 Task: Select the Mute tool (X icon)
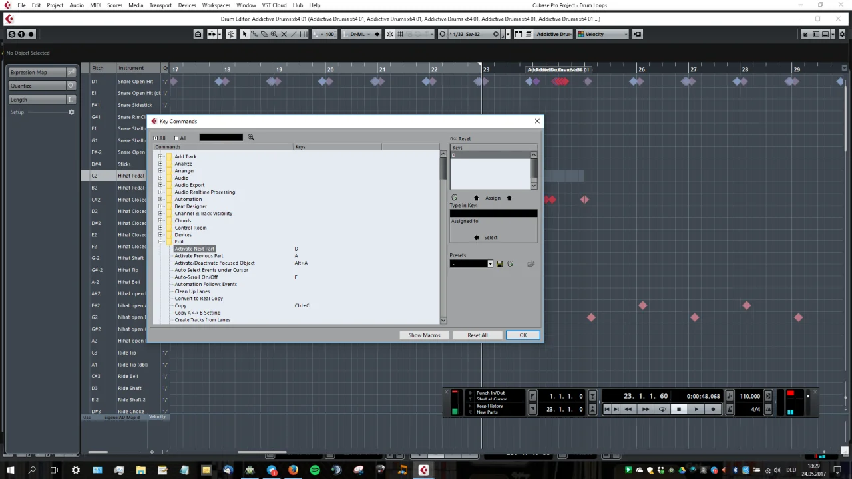(284, 34)
